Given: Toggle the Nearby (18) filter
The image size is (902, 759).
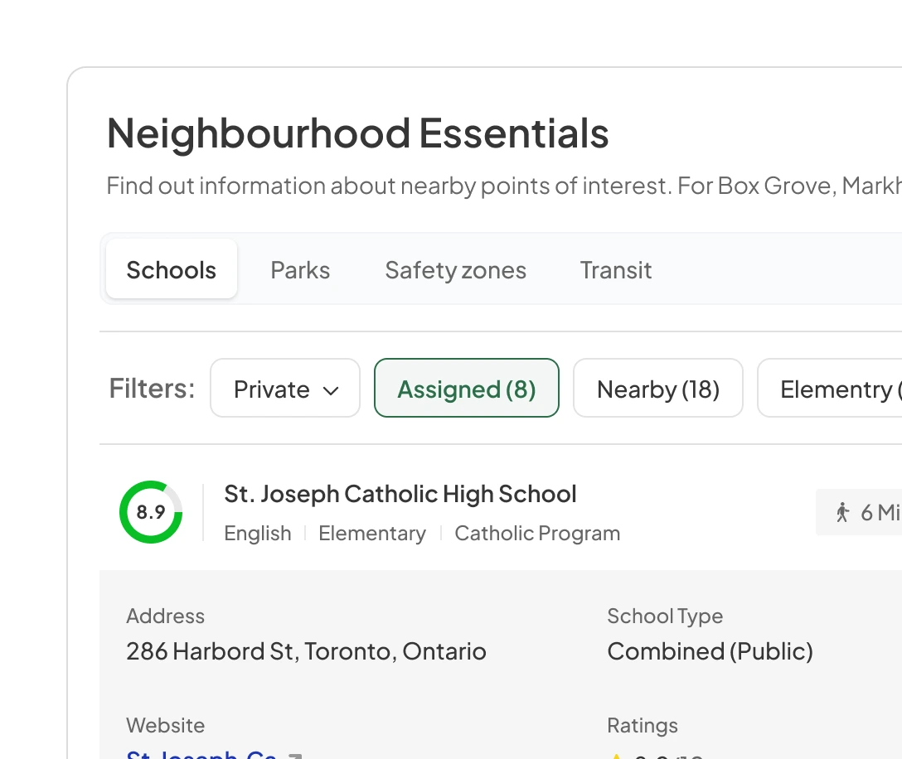Looking at the screenshot, I should click(x=658, y=389).
